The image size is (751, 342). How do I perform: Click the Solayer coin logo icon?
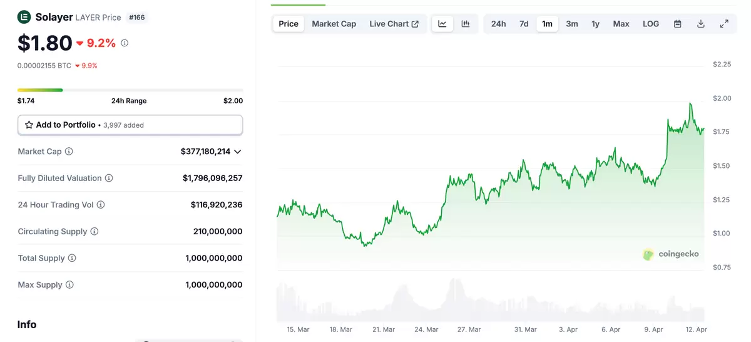(24, 17)
